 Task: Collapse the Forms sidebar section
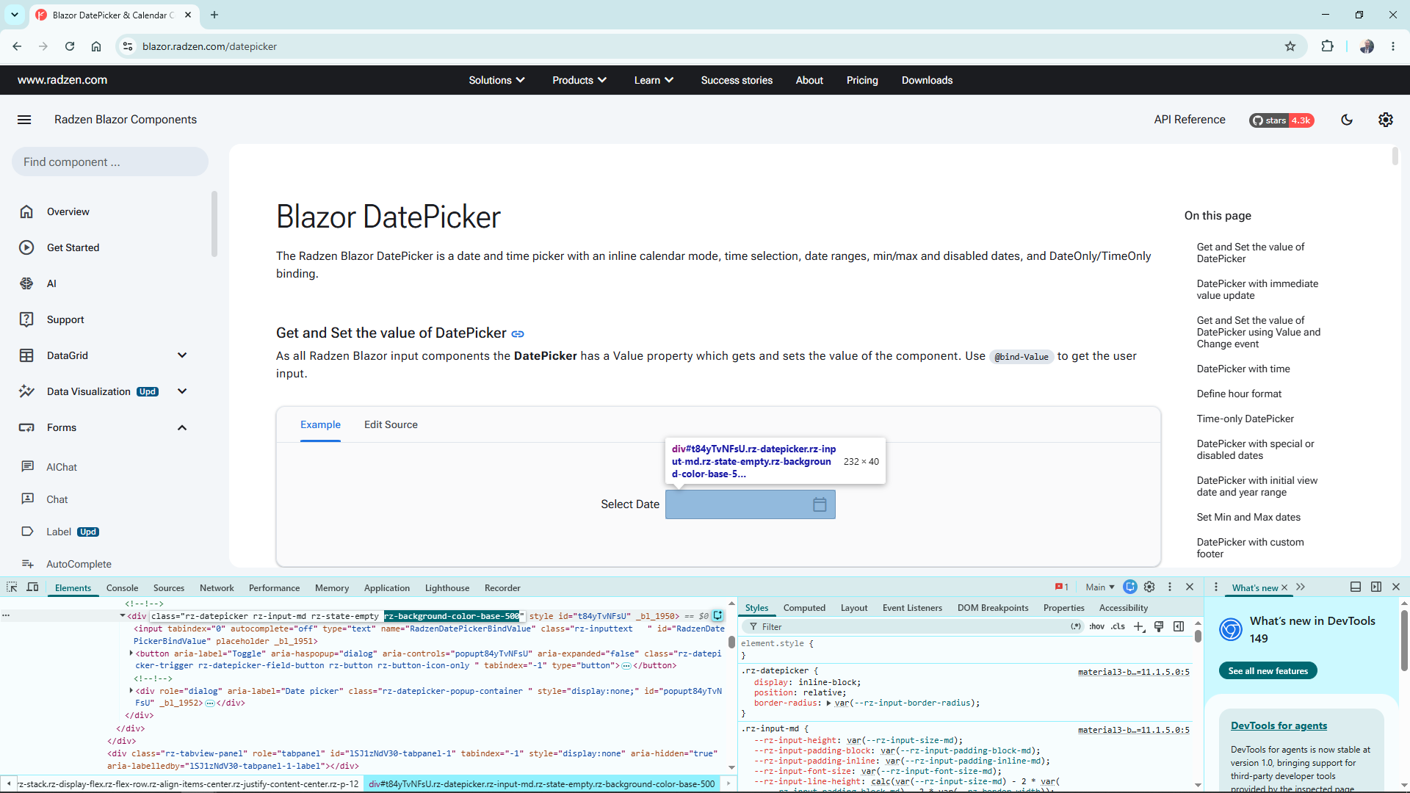tap(182, 427)
